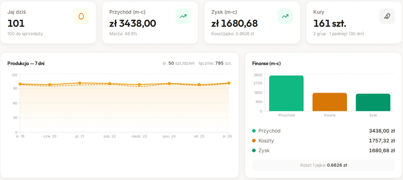403x180 pixels.
Task: Click the Przychód legend label
Action: click(269, 131)
